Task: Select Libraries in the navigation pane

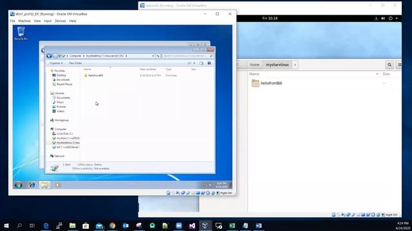Action: tap(57, 93)
